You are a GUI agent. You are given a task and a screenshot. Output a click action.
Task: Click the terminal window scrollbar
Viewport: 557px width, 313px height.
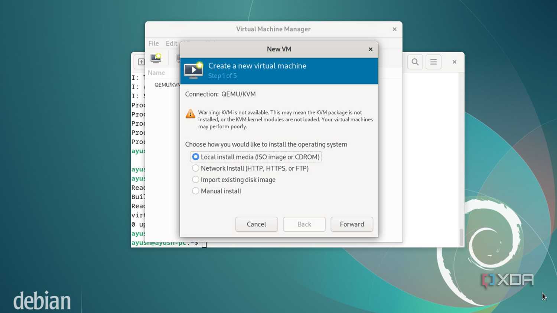(x=462, y=237)
